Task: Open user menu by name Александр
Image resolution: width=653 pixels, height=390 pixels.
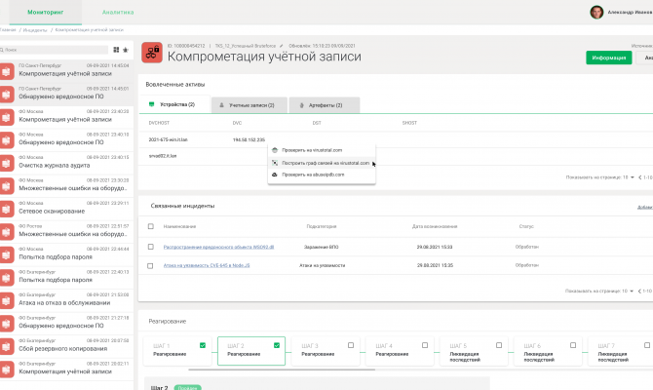Action: pyautogui.click(x=630, y=12)
